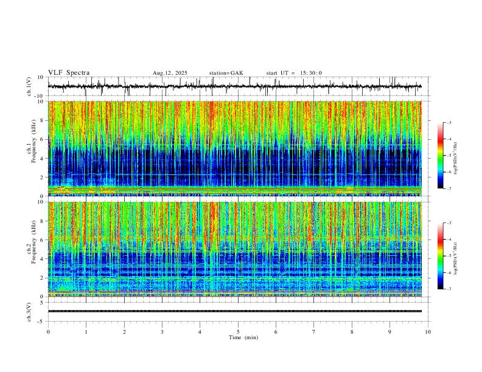Click the ch.1 spectrogram plot
The width and height of the screenshot is (482, 372).
coord(235,148)
